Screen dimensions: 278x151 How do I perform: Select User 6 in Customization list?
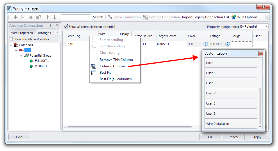coord(231,83)
